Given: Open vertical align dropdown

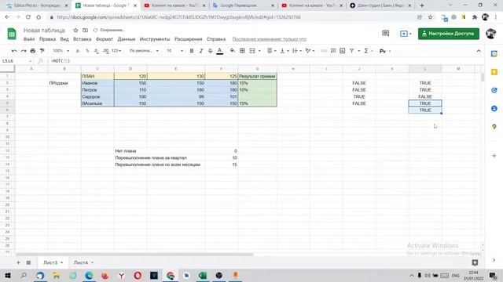Looking at the screenshot, I should (x=285, y=51).
